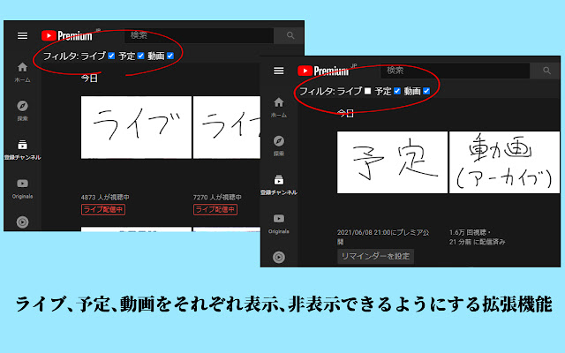Open 登録チャンネル in right window sidebar
The image size is (565, 353).
coord(279,184)
